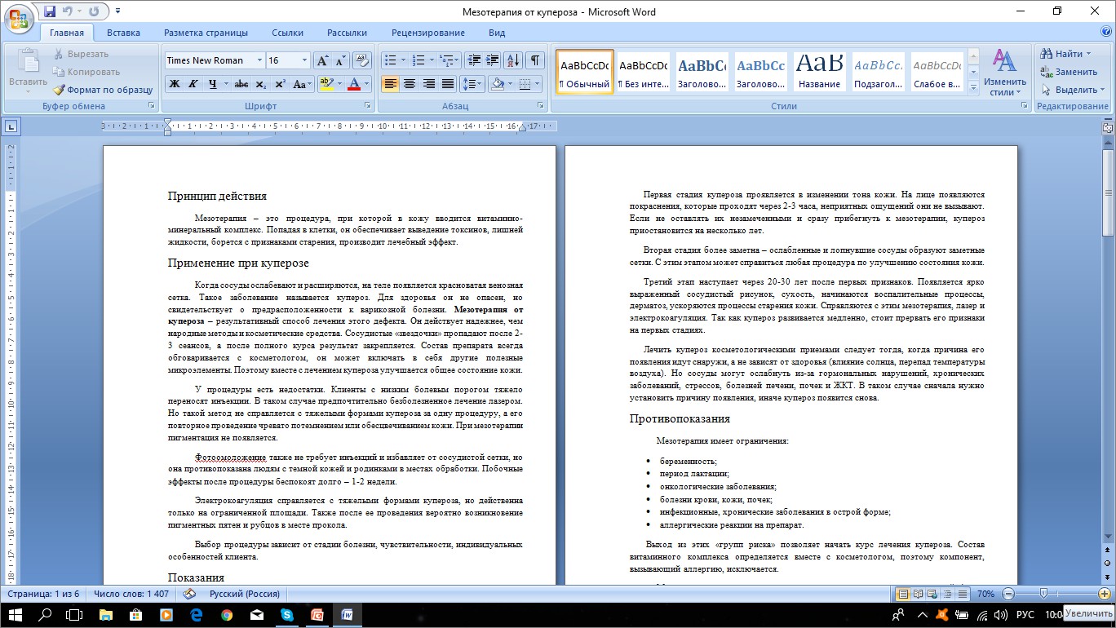Expand numbering list style dropdown arrow
The image size is (1116, 628).
coord(432,60)
